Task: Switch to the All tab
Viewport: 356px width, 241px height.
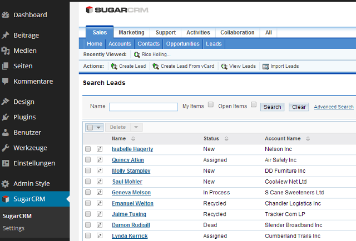Action: (x=268, y=32)
